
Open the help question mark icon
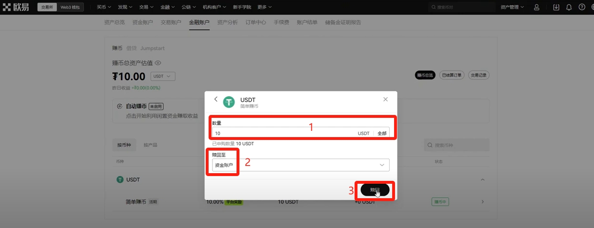coord(581,7)
